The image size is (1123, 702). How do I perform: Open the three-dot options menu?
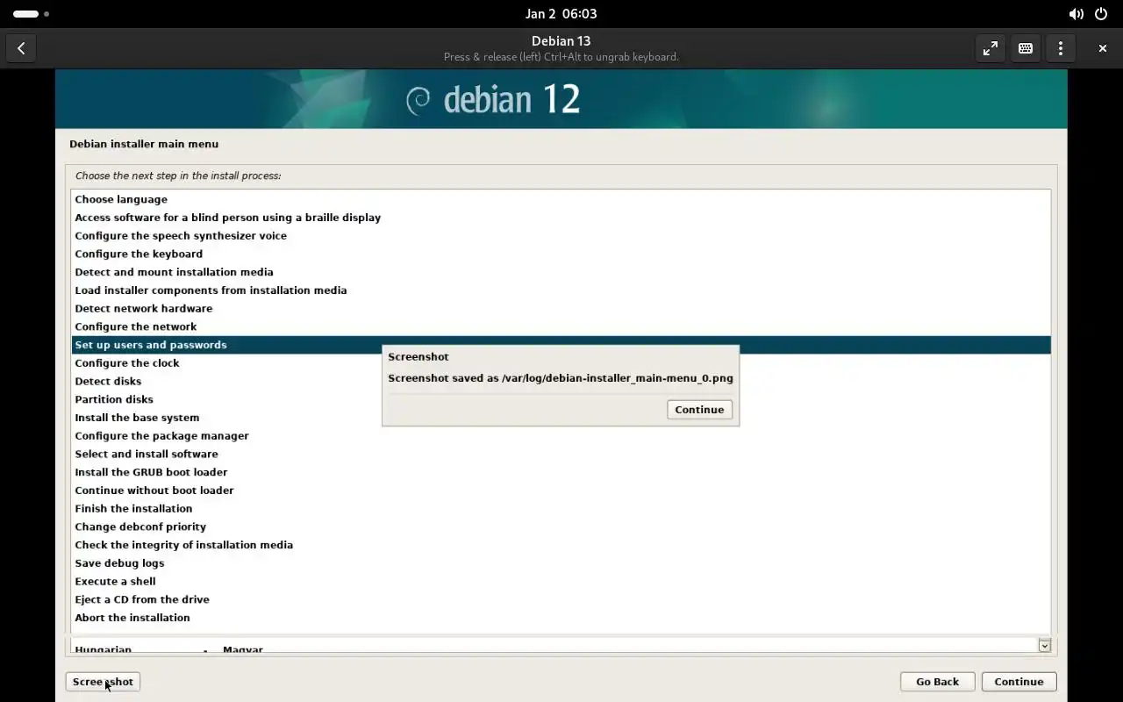point(1061,48)
